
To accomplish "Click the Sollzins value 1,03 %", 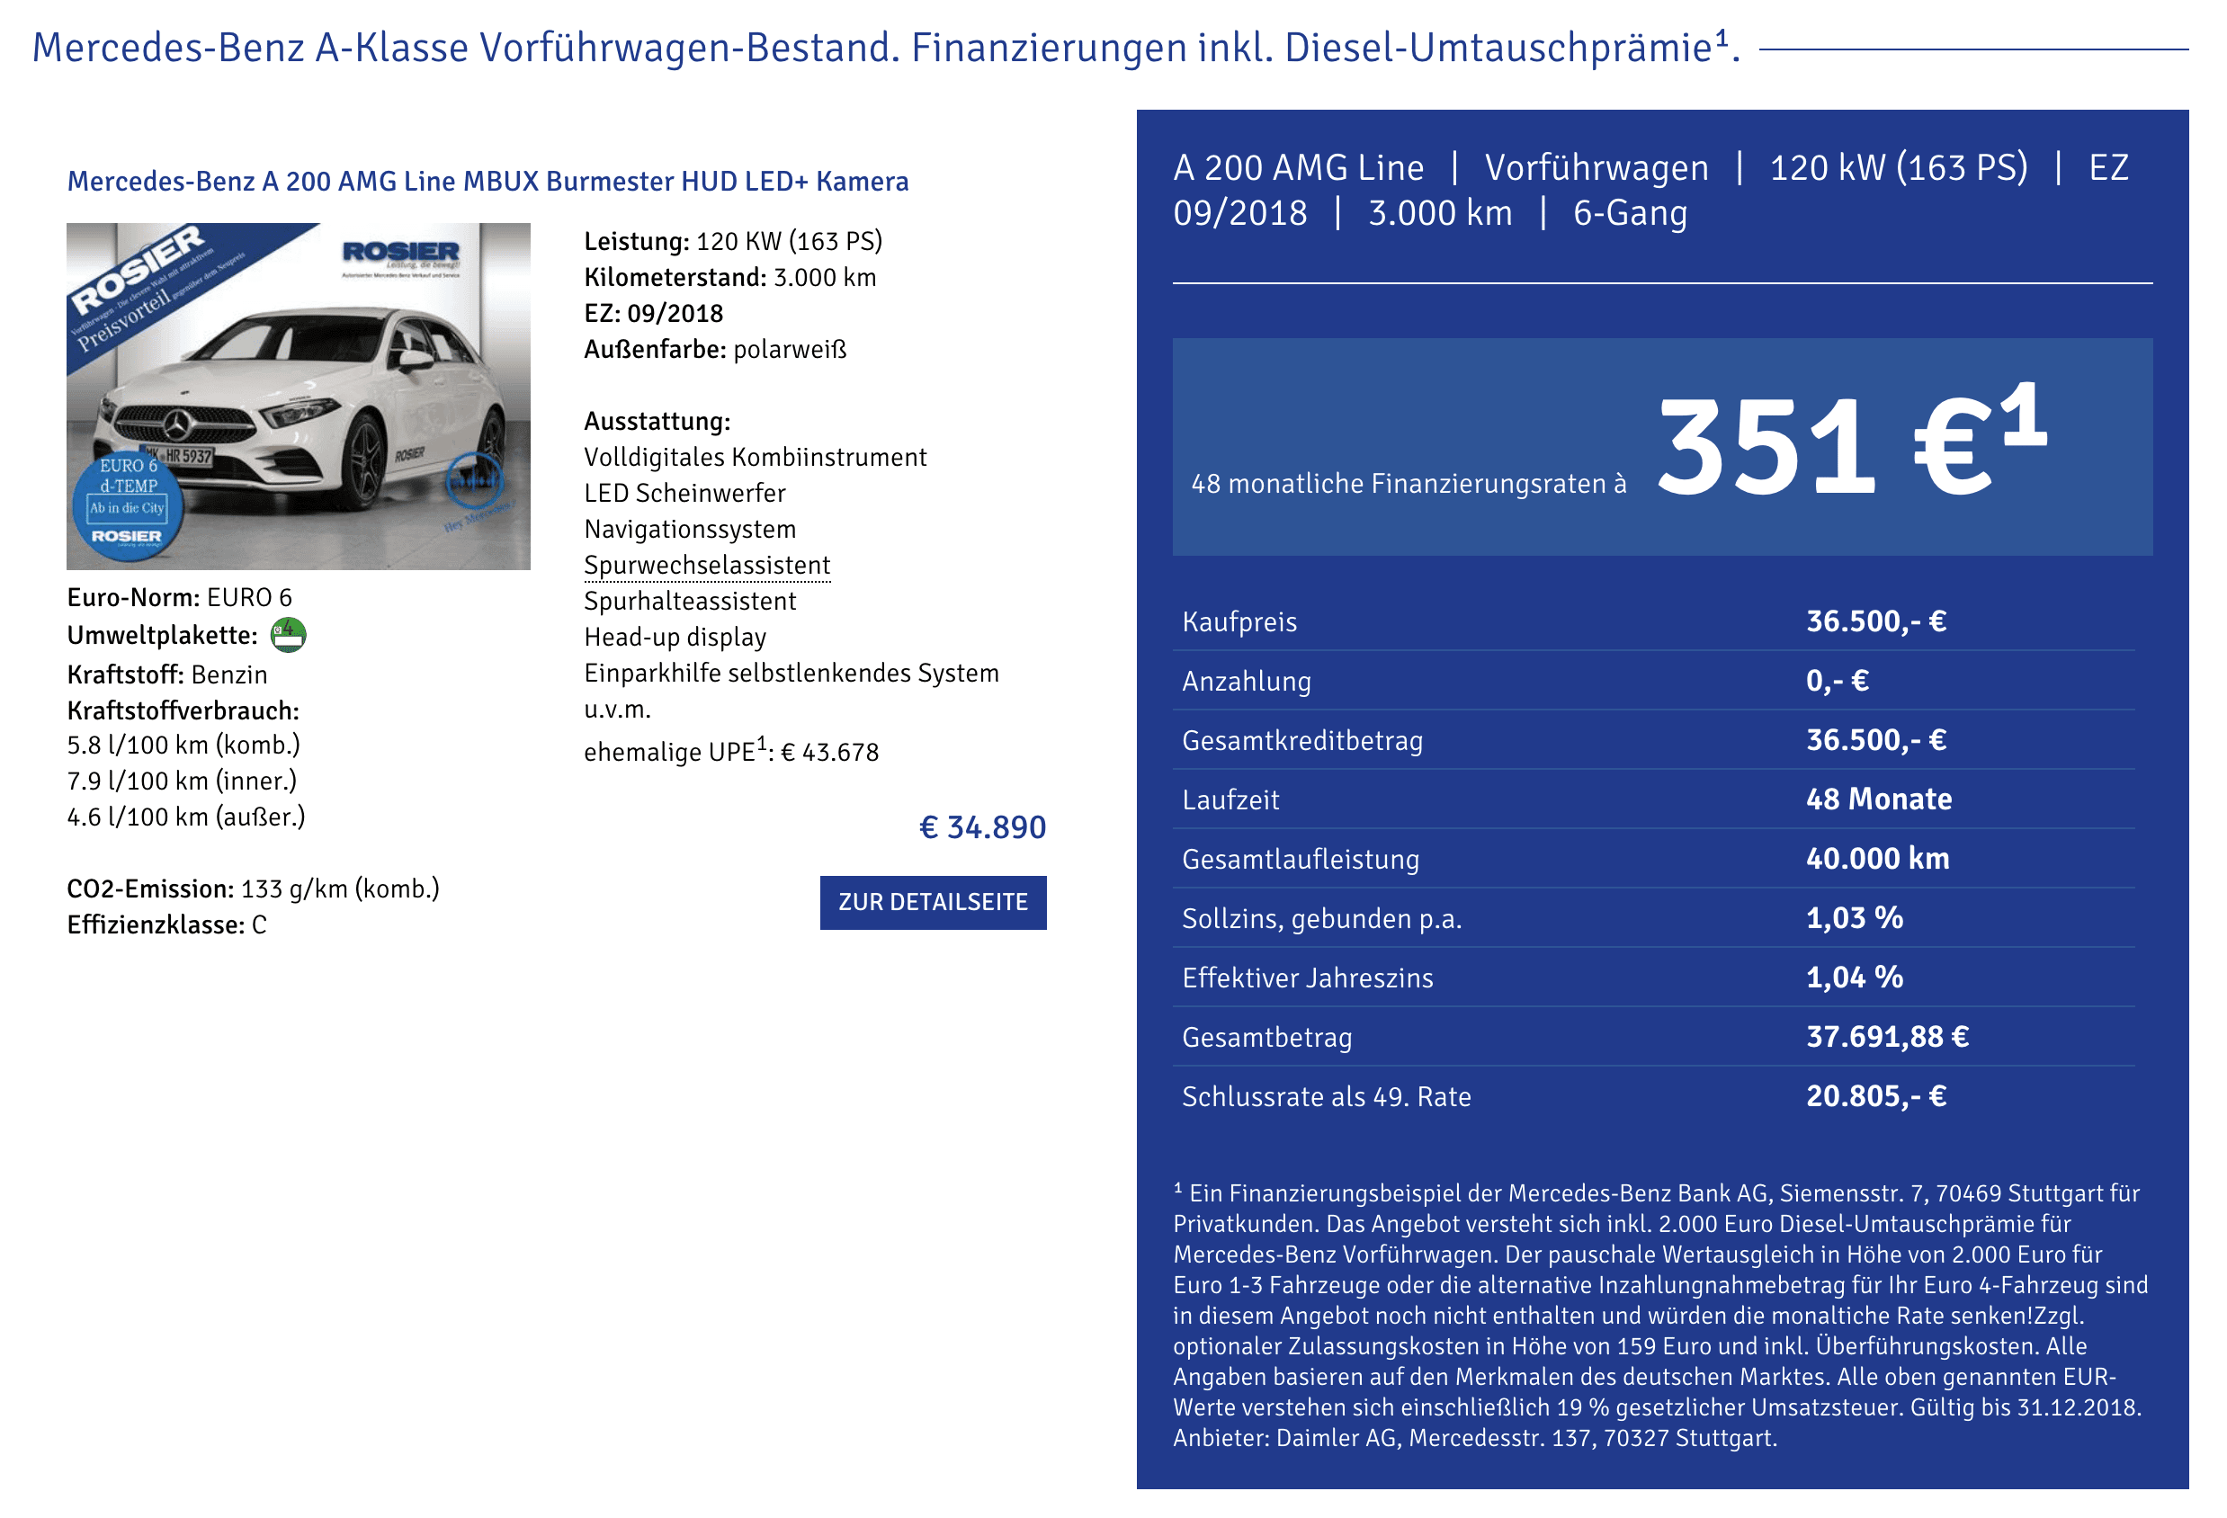I will (1855, 918).
